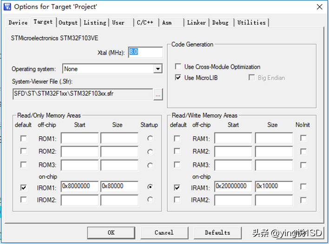Enable NoInit for RAM2
This screenshot has height=244, width=329.
point(303,152)
